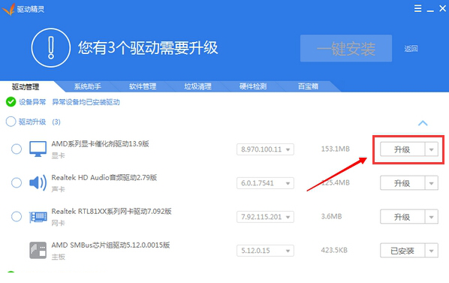This screenshot has height=283, width=449.
Task: Close the 驱动精灵 window
Action: tap(442, 8)
